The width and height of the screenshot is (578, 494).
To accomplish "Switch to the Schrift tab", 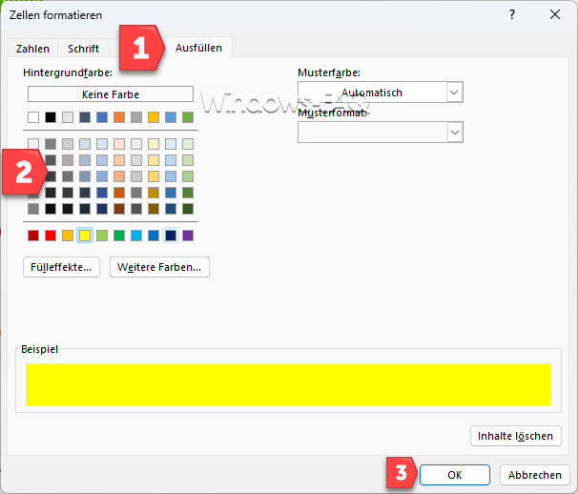I will pos(83,49).
